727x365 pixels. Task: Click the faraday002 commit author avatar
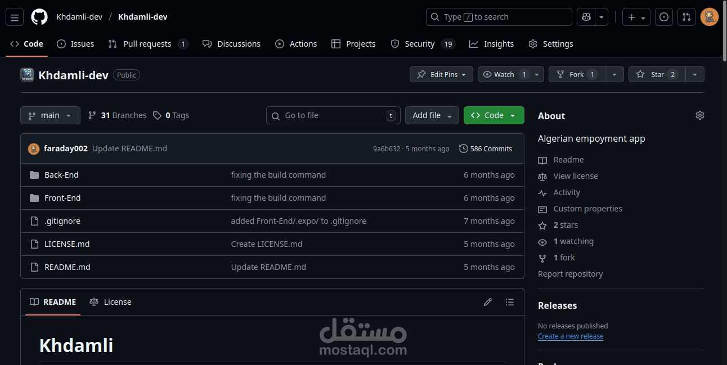coord(34,148)
